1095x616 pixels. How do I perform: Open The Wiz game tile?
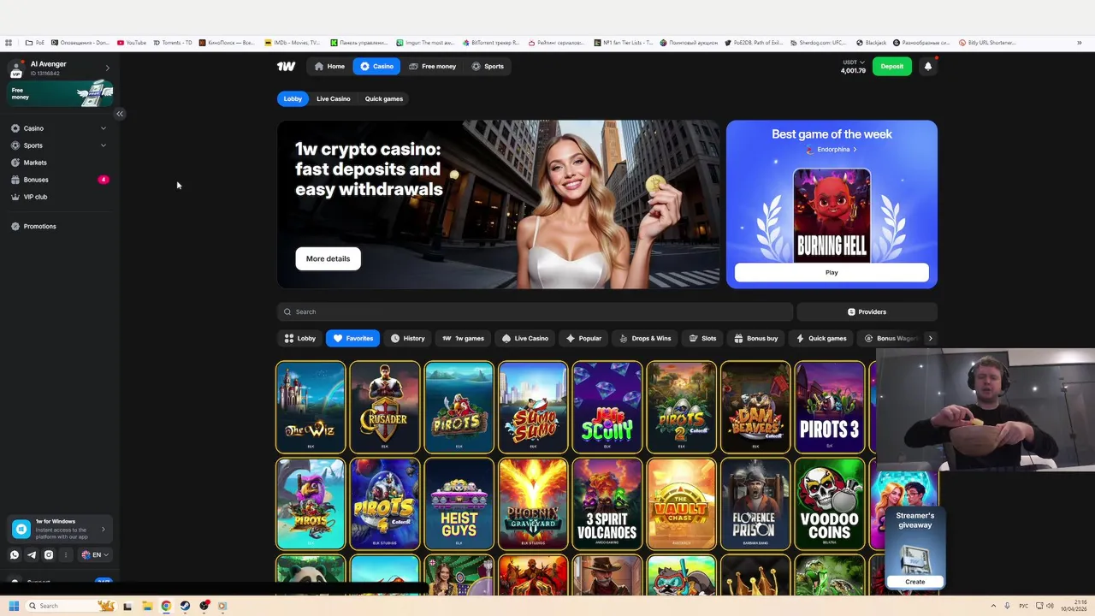[311, 407]
